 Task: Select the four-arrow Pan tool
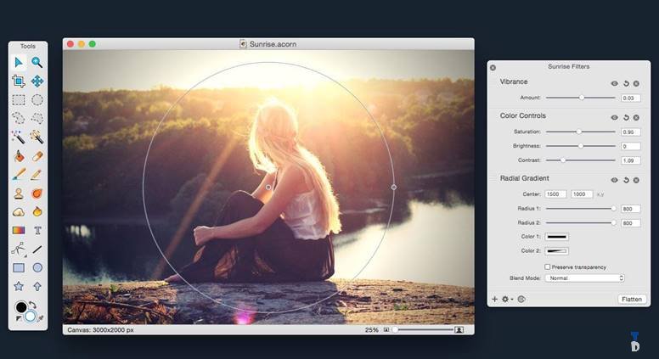[x=37, y=81]
